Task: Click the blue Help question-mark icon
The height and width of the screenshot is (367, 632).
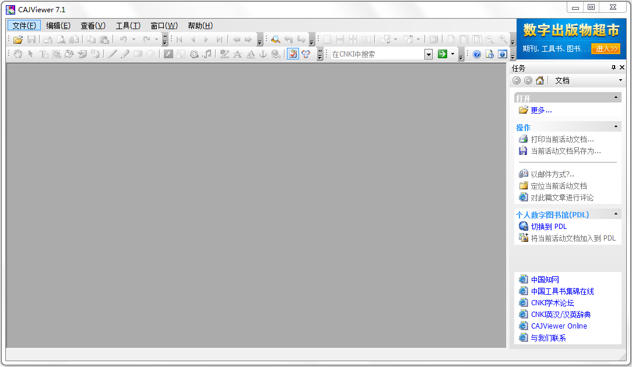Action: [x=477, y=54]
